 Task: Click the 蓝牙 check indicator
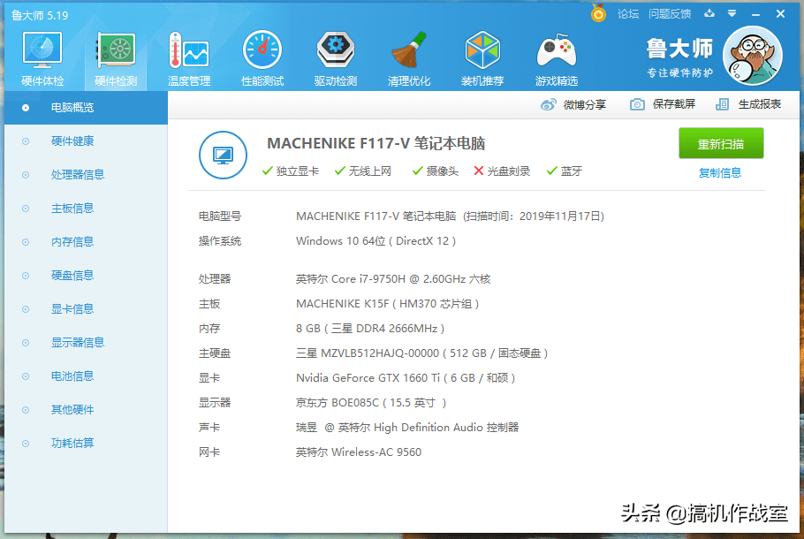tap(564, 171)
